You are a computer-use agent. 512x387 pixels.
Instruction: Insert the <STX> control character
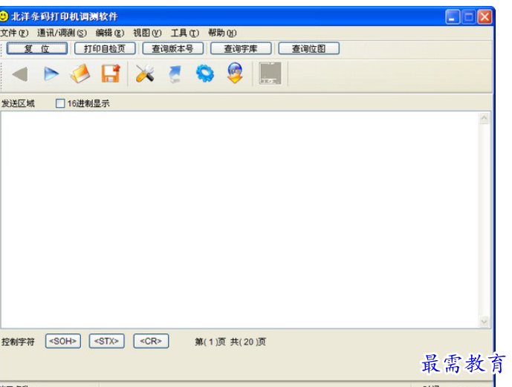click(x=107, y=341)
